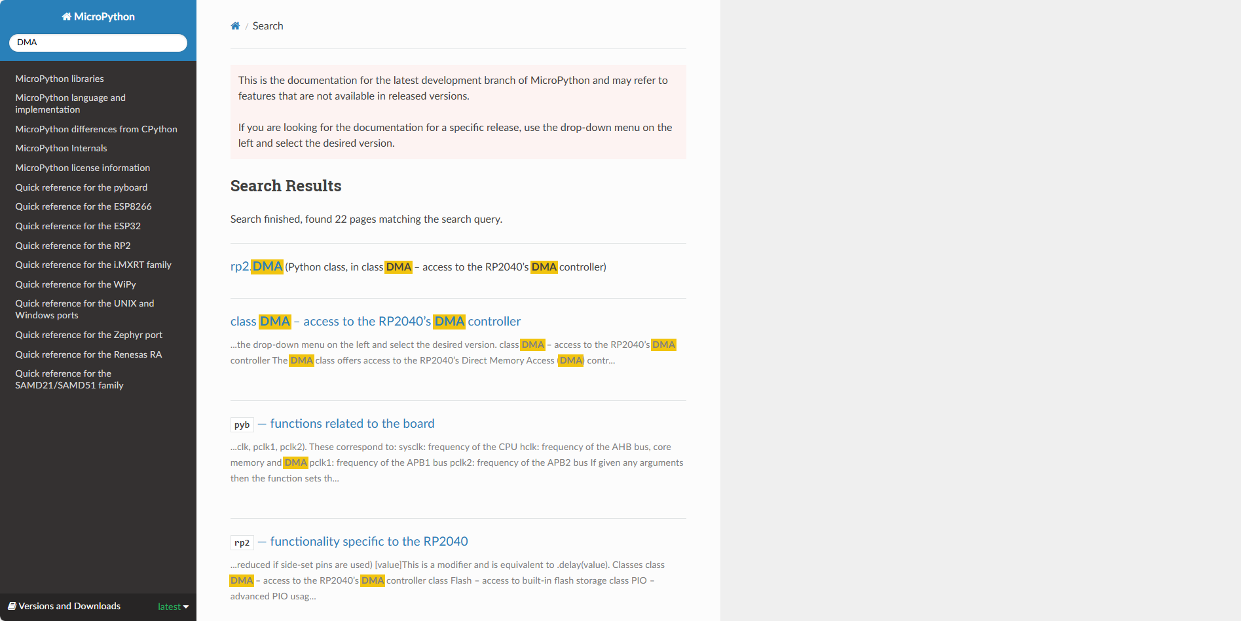Click the book icon beside Versions and Downloads

click(12, 606)
